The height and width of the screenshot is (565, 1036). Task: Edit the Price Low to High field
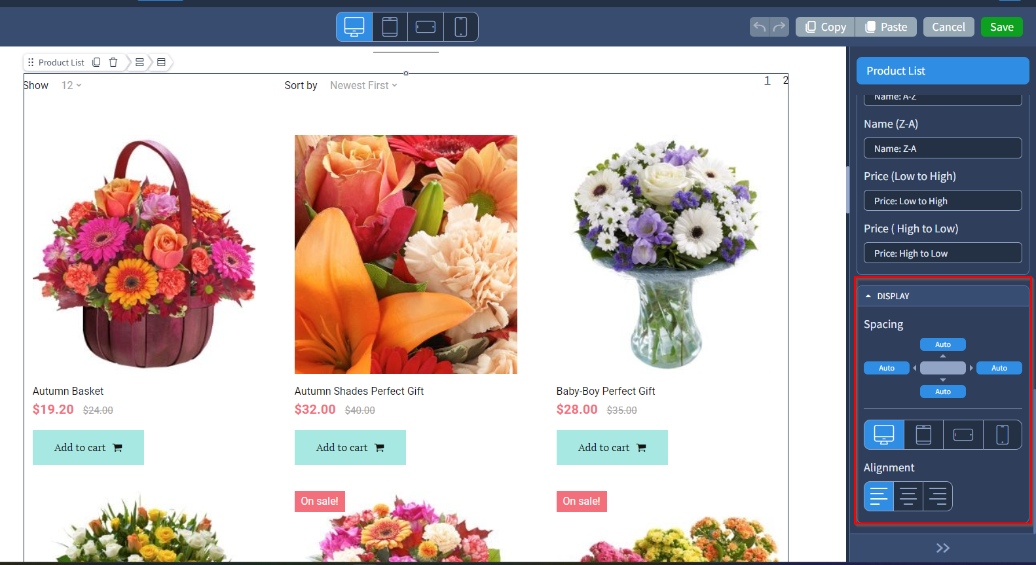click(943, 200)
